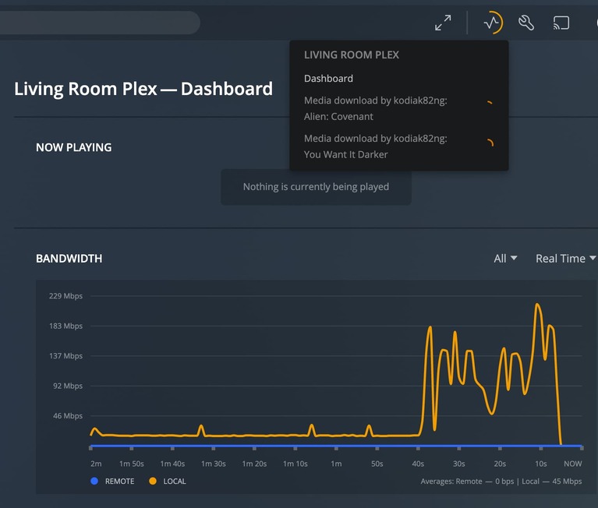
Task: Click the LIVING ROOM PLEX popup header
Action: click(352, 55)
